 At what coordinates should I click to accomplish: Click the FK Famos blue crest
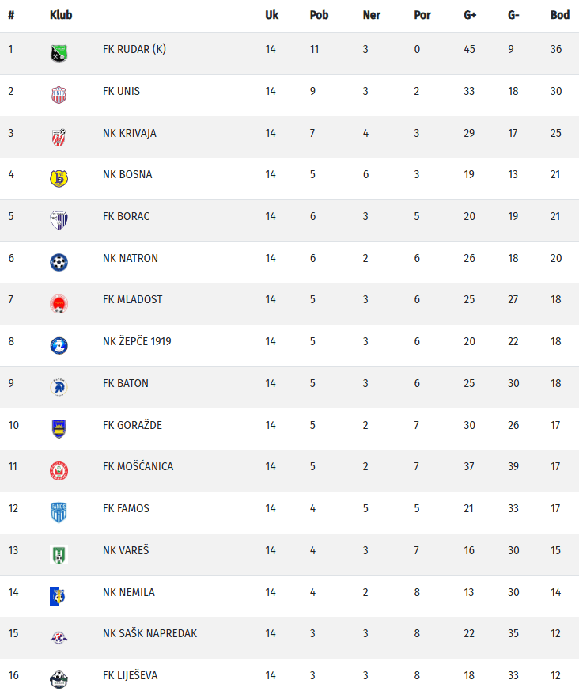click(x=59, y=512)
